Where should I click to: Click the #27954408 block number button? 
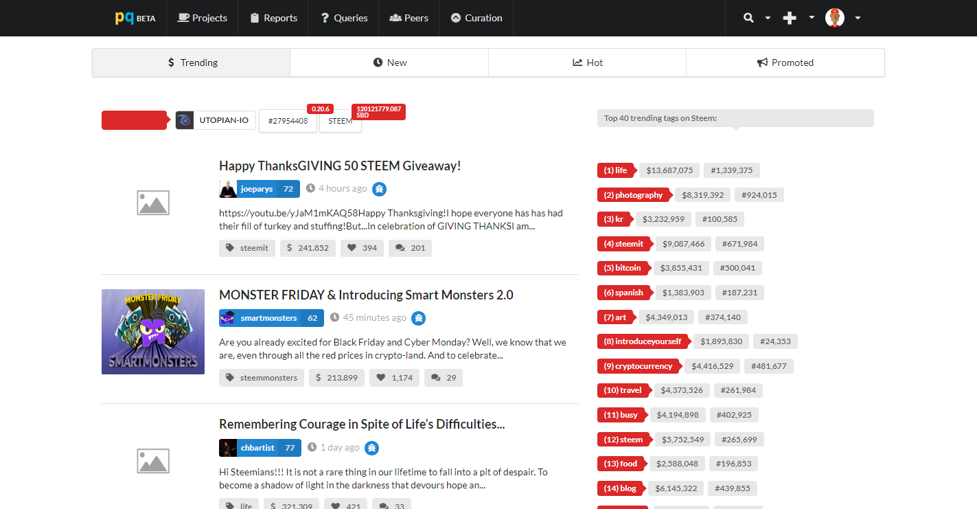pyautogui.click(x=288, y=121)
